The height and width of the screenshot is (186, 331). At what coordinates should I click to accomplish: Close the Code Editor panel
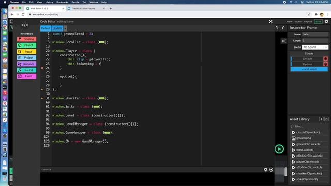click(x=270, y=21)
